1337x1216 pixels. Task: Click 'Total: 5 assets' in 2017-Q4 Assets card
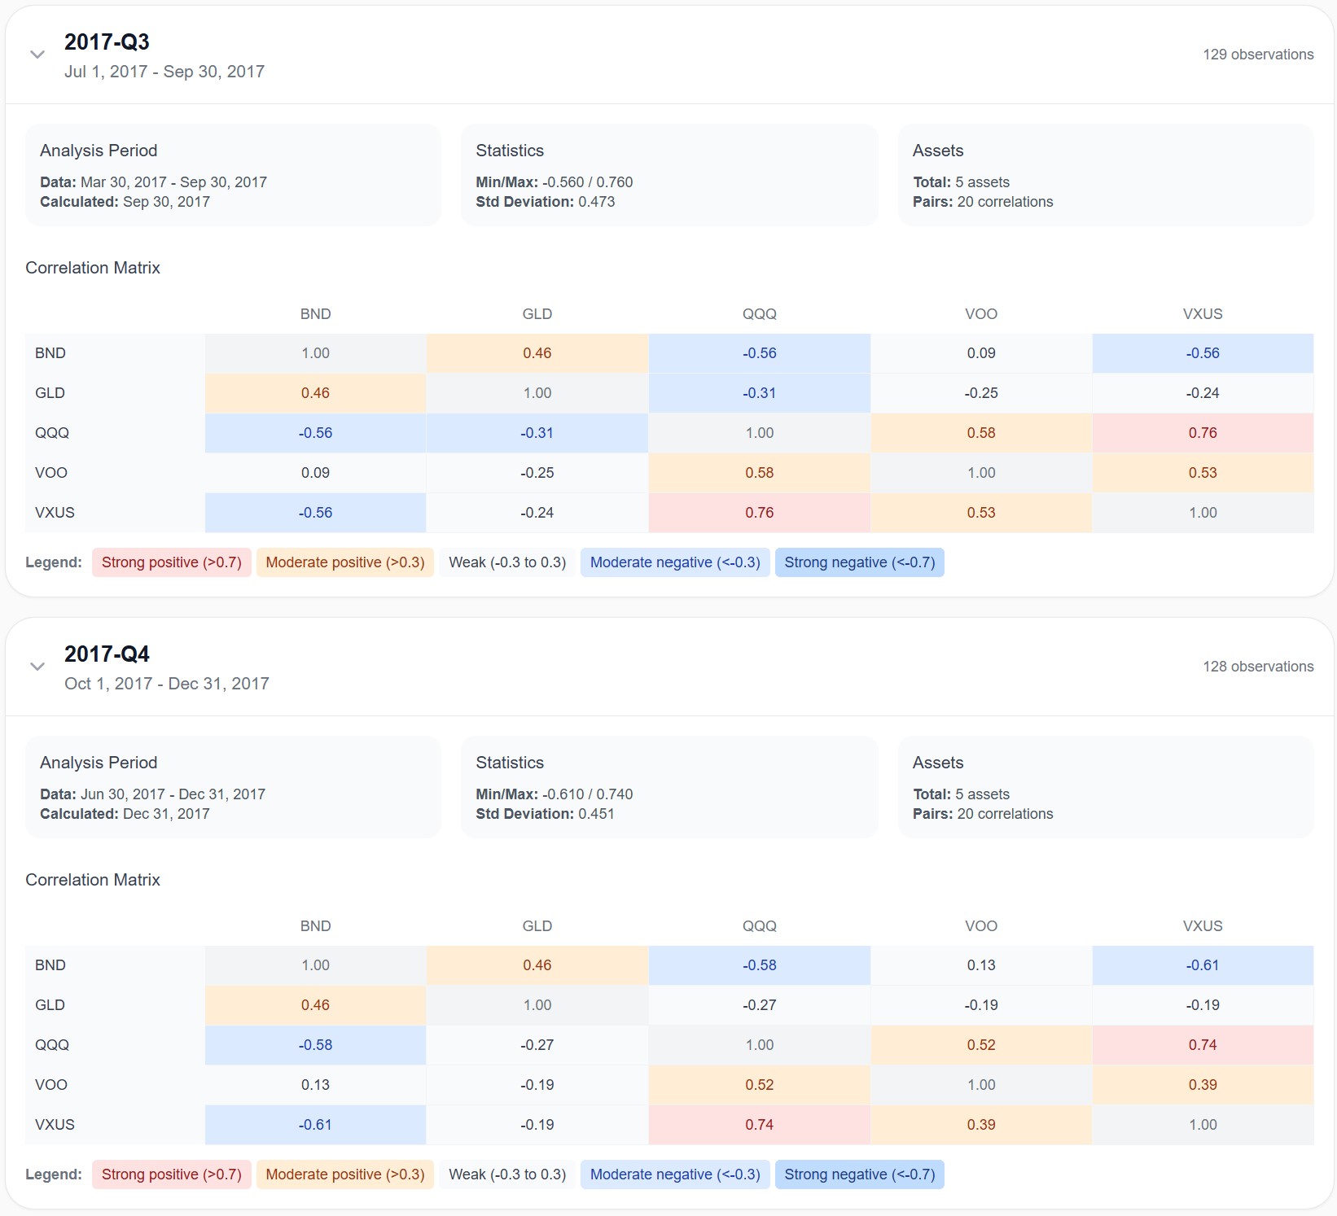[x=961, y=794]
